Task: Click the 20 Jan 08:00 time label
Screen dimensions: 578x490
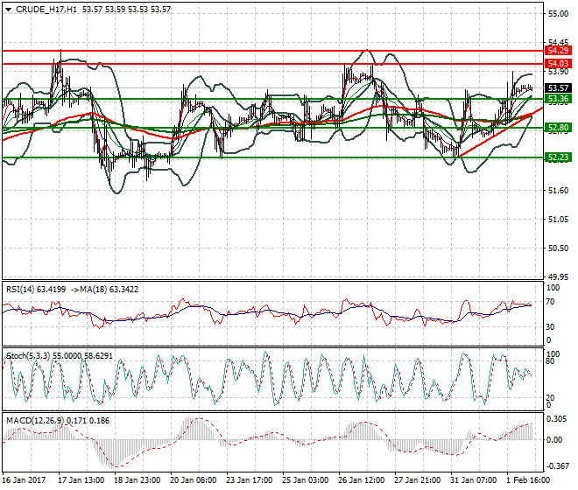Action: pyautogui.click(x=194, y=480)
